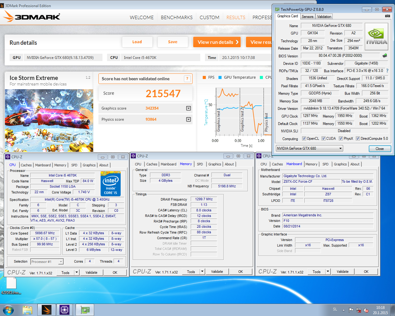
Task: Click the Core Speed value 5698.67 MHz
Action: click(45, 233)
